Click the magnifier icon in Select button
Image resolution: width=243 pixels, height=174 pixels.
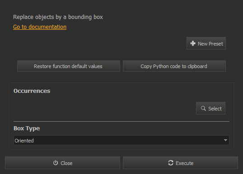coord(203,109)
